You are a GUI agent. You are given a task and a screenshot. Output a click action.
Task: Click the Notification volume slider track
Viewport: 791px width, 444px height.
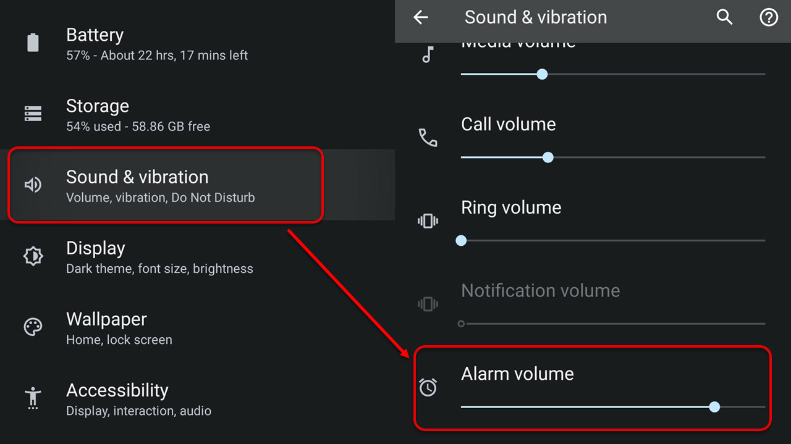(x=612, y=323)
